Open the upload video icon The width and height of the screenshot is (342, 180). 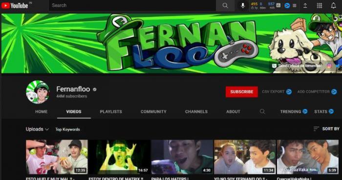[x=305, y=6]
